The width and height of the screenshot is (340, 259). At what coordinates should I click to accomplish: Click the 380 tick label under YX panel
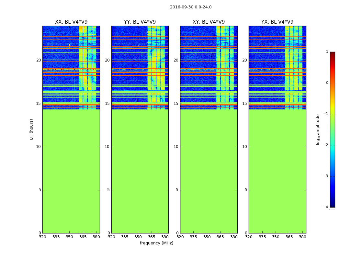coord(302,237)
